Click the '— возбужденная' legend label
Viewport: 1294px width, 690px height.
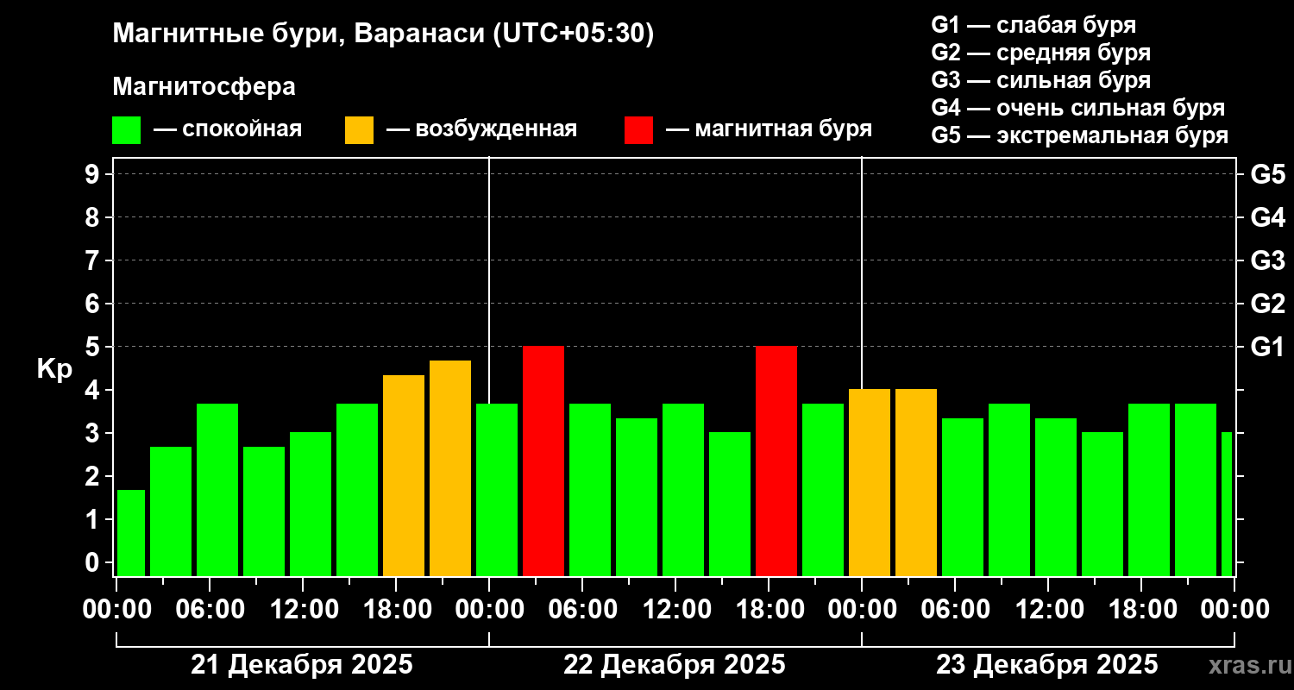pos(481,130)
